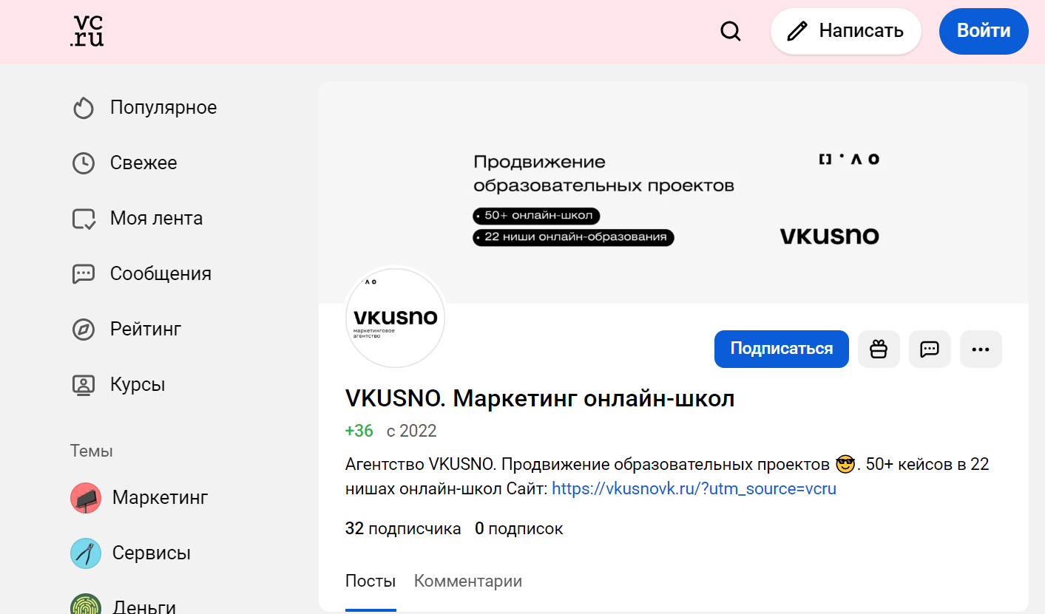The image size is (1045, 614).
Task: Switch to the Посты tab
Action: [371, 581]
